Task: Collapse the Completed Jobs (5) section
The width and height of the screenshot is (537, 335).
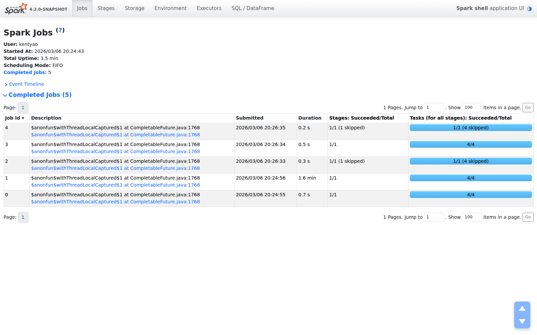Action: pos(40,95)
